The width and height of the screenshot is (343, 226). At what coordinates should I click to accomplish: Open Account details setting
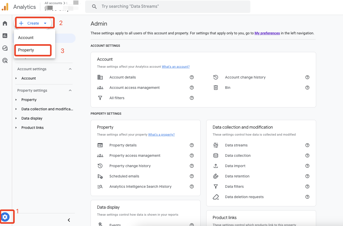[123, 77]
